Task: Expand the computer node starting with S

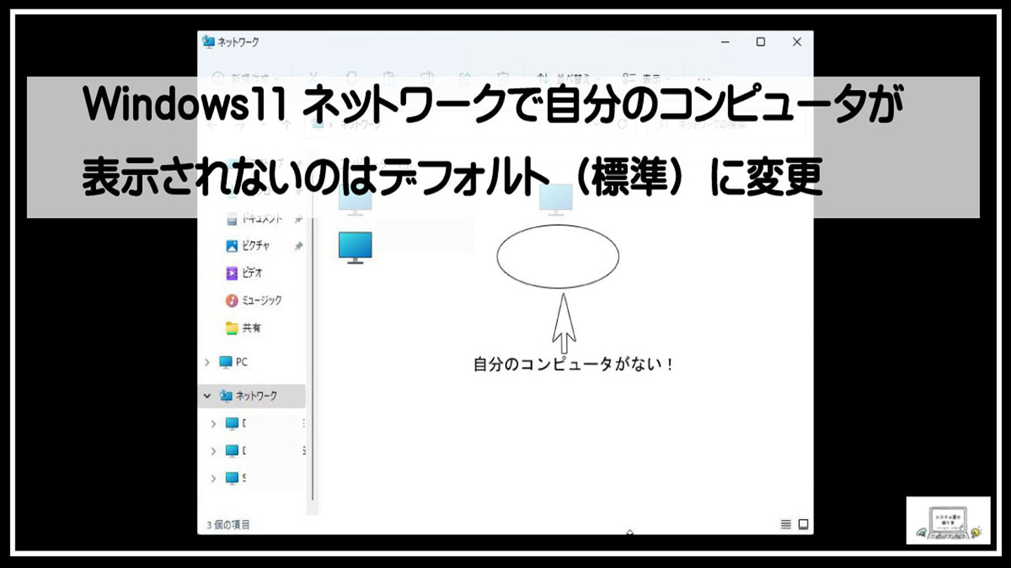Action: click(213, 478)
